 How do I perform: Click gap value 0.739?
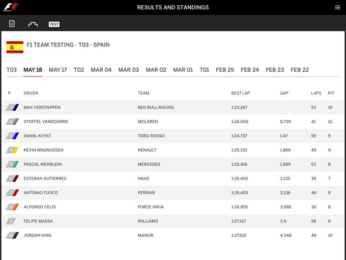[285, 121]
